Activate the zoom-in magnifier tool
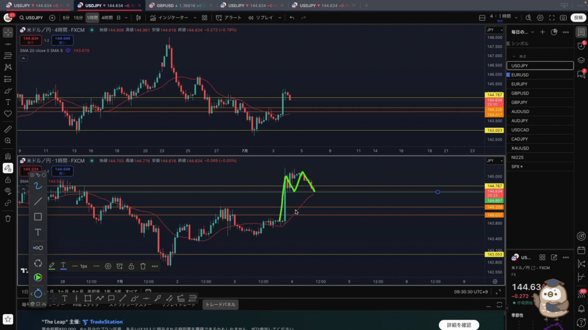The height and width of the screenshot is (330, 588). coord(8,141)
